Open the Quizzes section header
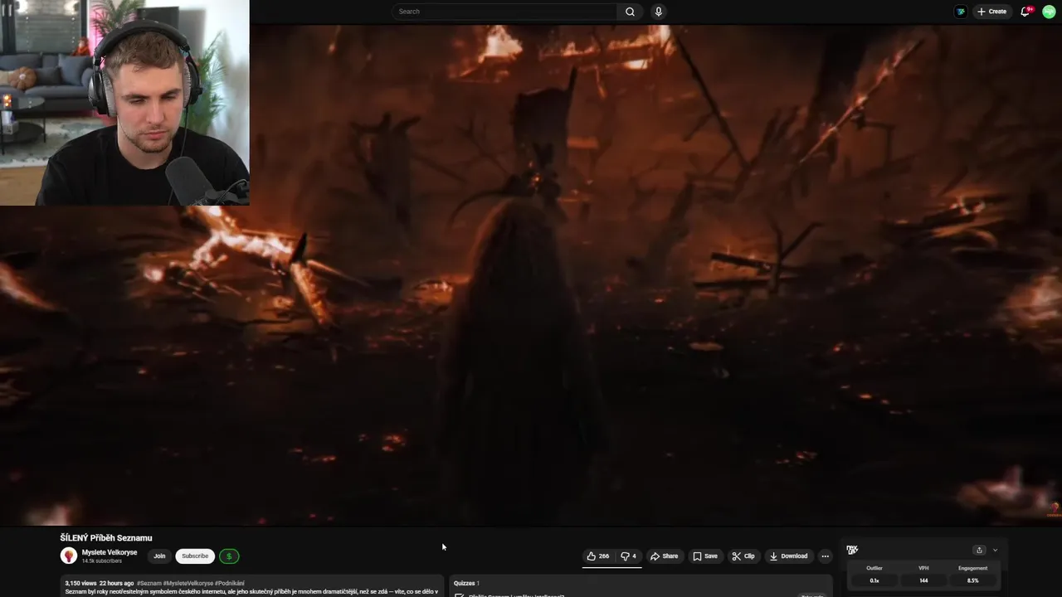Viewport: 1062px width, 597px height. 466,583
